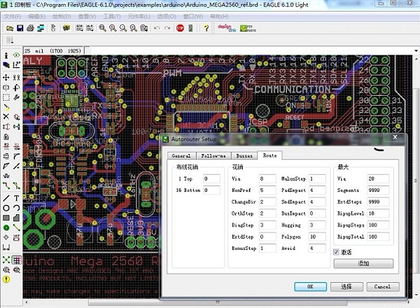Image resolution: width=420 pixels, height=308 pixels.
Task: Open the 元件库(L) menu
Action: coord(139,16)
